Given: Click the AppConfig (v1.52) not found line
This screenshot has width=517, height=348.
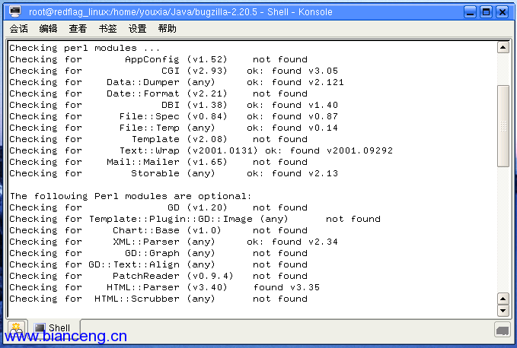Looking at the screenshot, I should (x=158, y=59).
